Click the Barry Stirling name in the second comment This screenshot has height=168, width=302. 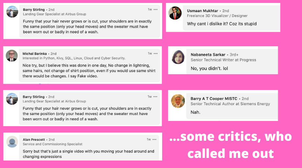pyautogui.click(x=34, y=97)
